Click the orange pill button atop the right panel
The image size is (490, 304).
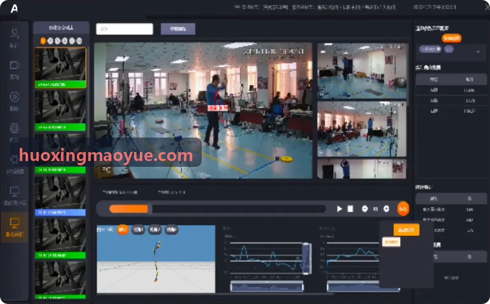[452, 38]
